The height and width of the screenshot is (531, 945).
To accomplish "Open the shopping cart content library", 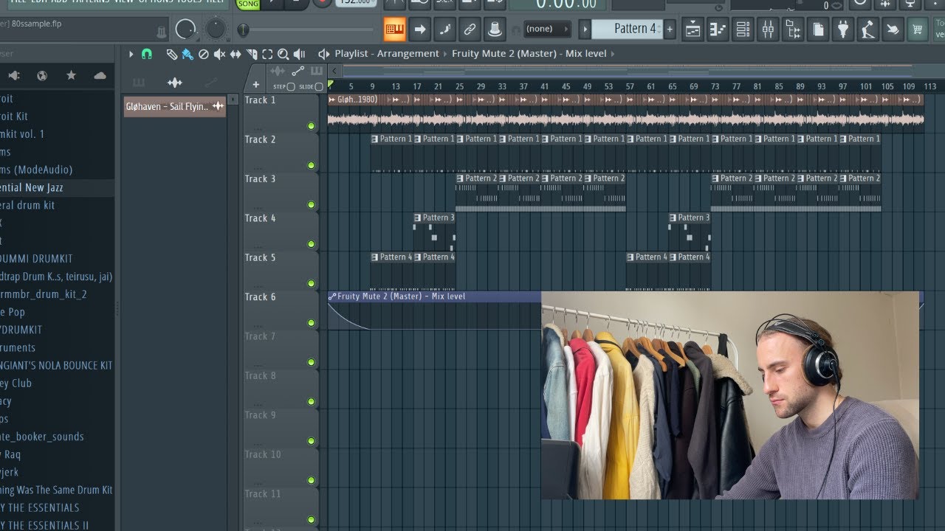I will pyautogui.click(x=918, y=29).
